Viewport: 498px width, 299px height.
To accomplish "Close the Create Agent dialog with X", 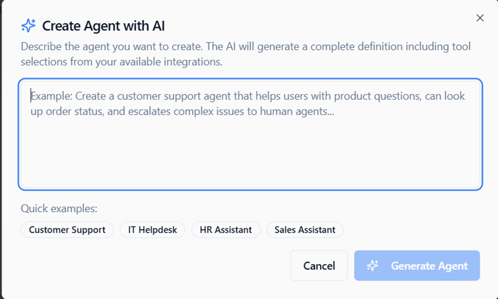I will 480,18.
